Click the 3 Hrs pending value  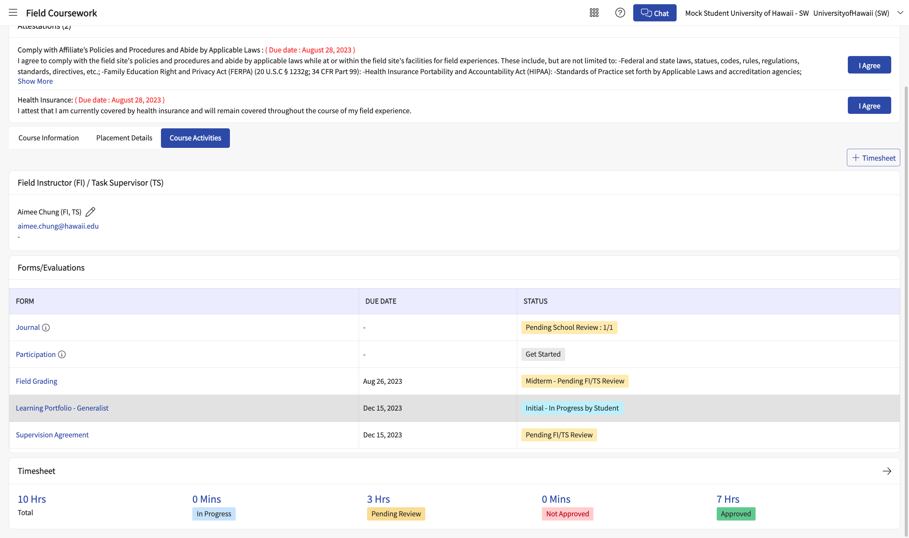[378, 499]
